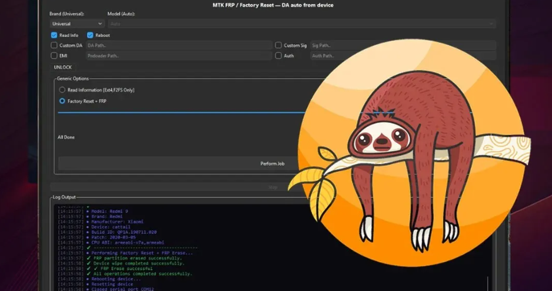Click the DA Path input field
This screenshot has width=552, height=291.
coord(179,45)
